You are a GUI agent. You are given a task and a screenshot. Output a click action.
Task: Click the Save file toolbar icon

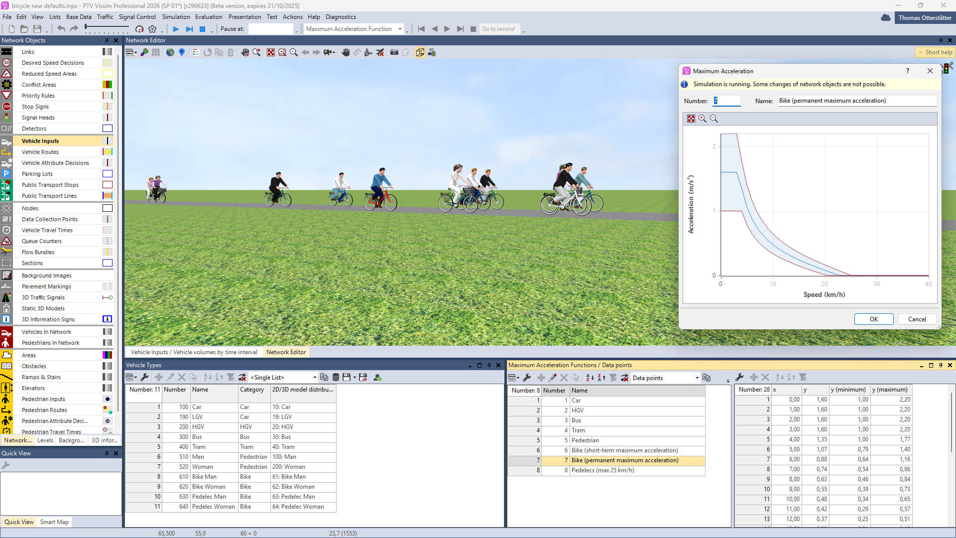(37, 29)
